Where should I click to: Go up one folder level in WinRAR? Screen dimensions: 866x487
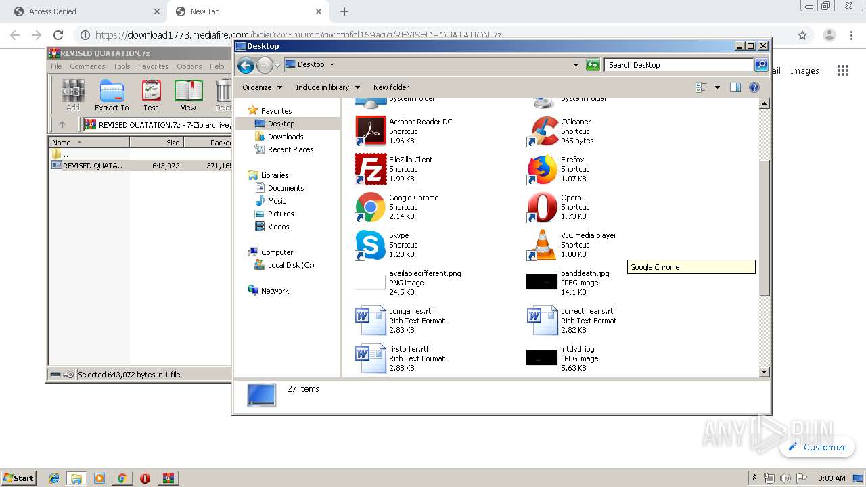pos(62,124)
